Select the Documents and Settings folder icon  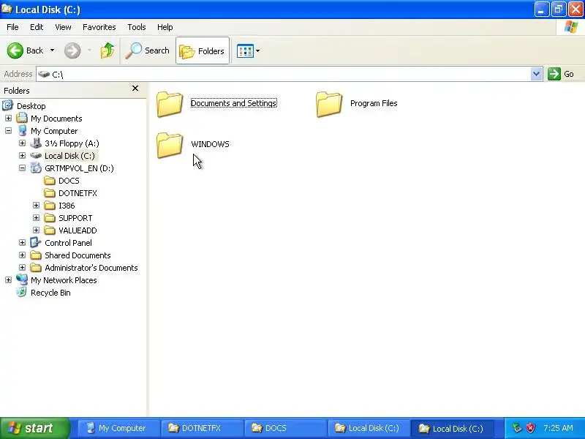point(170,104)
